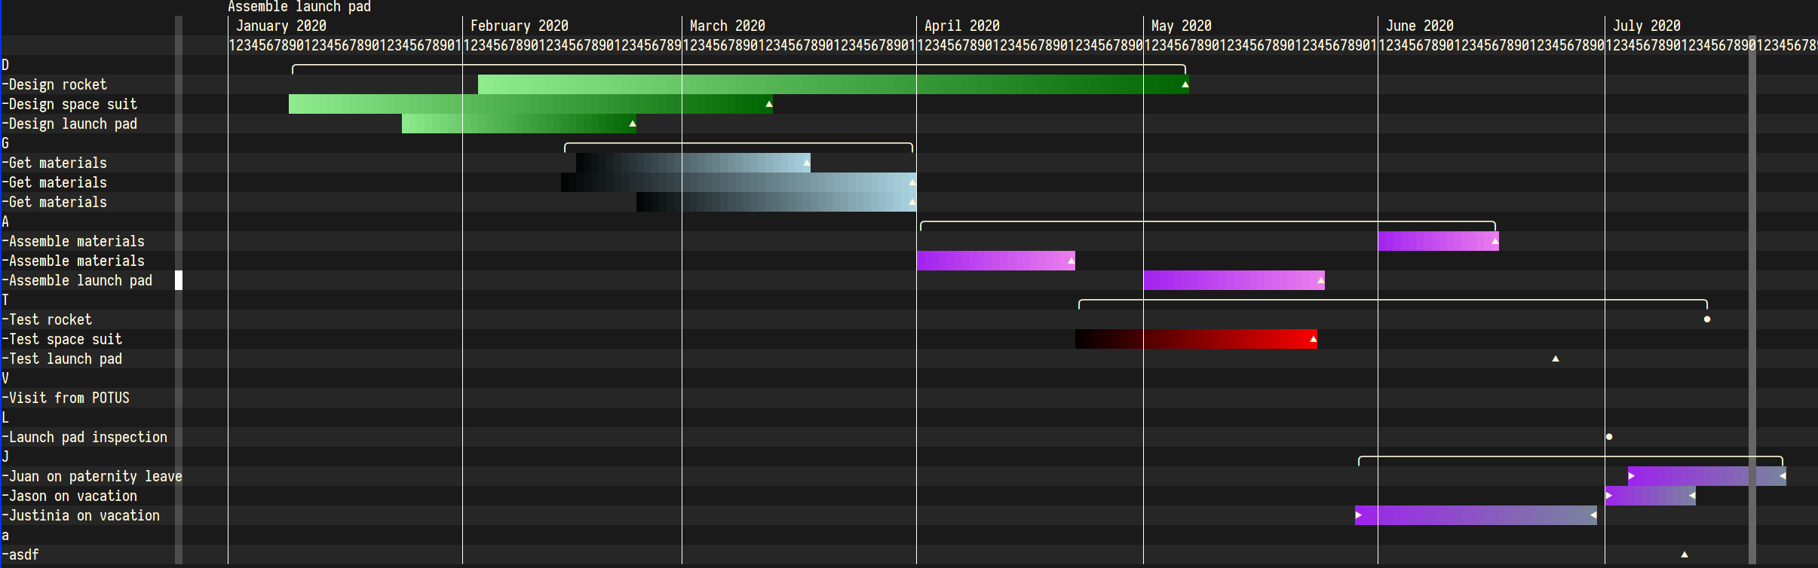1818x568 pixels.
Task: Click the Test rocket milestone dot
Action: pyautogui.click(x=1707, y=319)
